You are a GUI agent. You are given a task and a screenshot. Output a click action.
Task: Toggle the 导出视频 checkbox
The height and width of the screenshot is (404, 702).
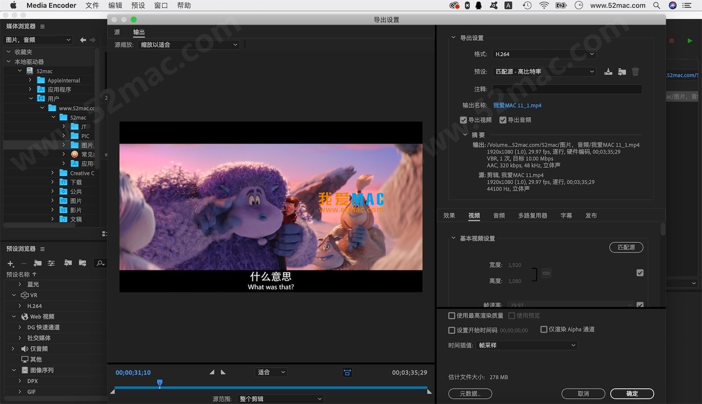(x=463, y=120)
